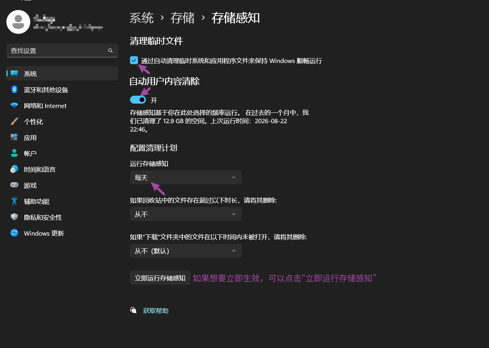Switch to 个性化 settings page
The width and height of the screenshot is (489, 348).
62,121
